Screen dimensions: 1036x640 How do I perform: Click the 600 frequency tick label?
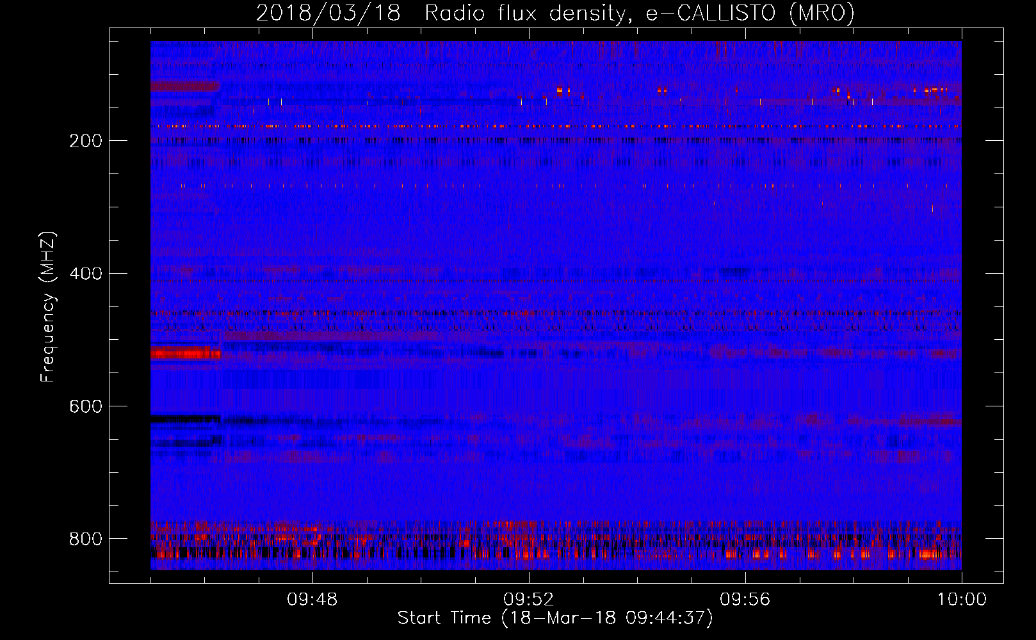click(x=86, y=407)
